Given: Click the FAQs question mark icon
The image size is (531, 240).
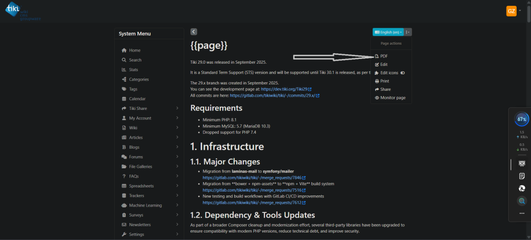Looking at the screenshot, I should click(x=124, y=176).
